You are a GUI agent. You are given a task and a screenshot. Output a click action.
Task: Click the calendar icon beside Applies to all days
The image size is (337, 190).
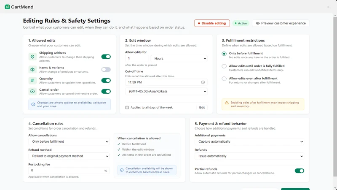coord(127,107)
